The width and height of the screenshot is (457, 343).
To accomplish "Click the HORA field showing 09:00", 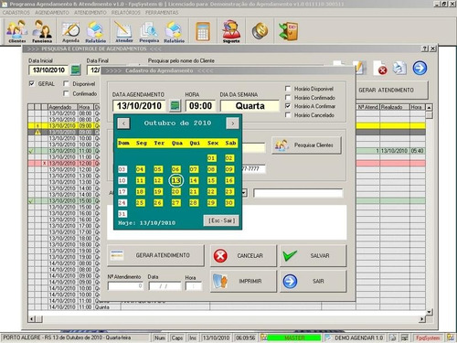I will (200, 106).
